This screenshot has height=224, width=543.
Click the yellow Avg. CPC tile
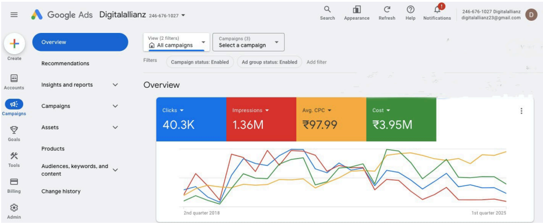tap(331, 120)
